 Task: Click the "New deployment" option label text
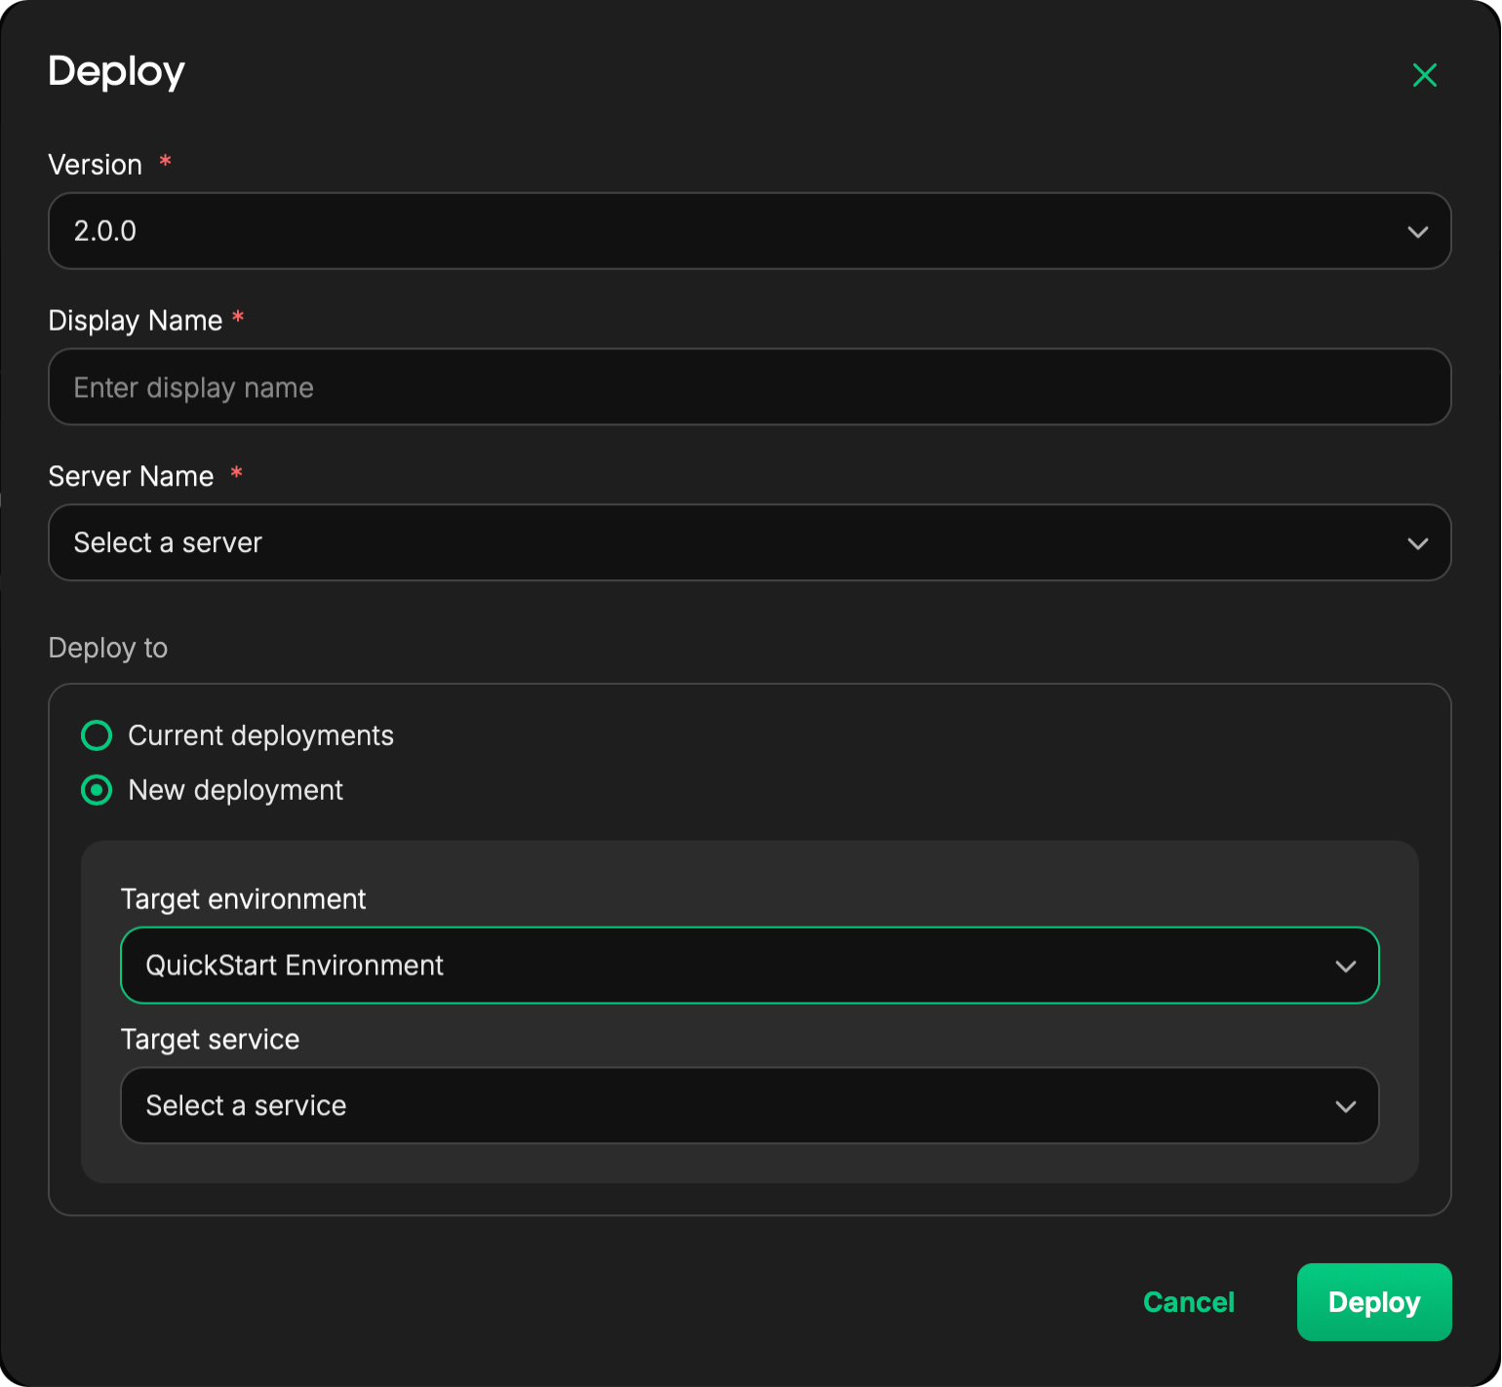point(235,790)
